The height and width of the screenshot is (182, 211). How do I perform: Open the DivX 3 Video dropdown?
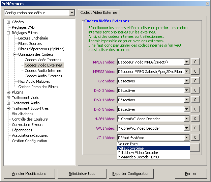[x=186, y=90]
